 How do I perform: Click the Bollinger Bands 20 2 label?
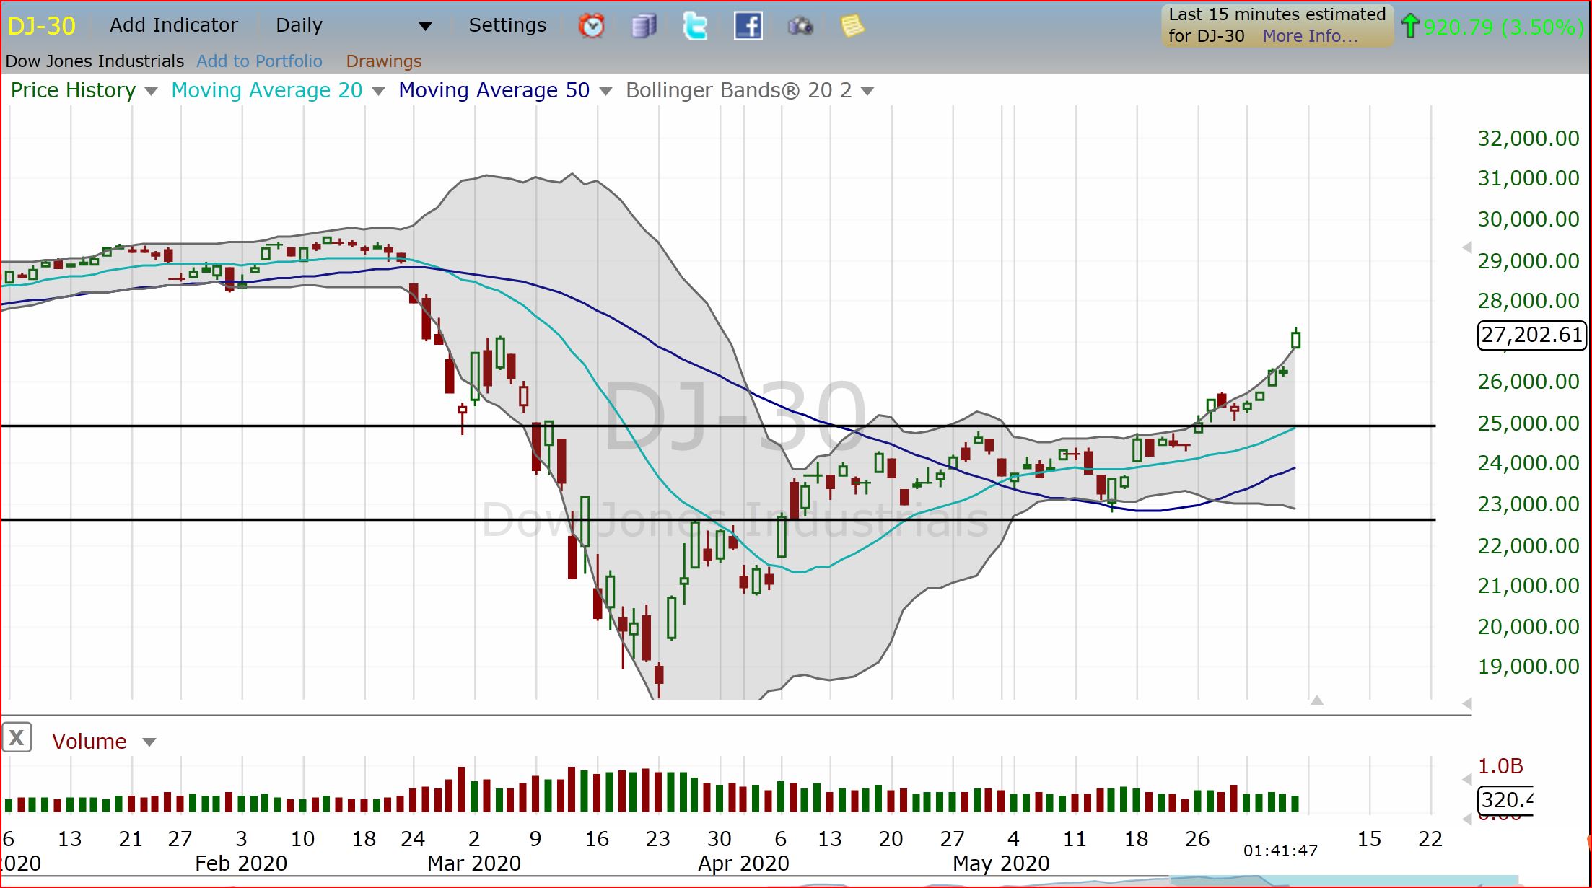tap(739, 90)
